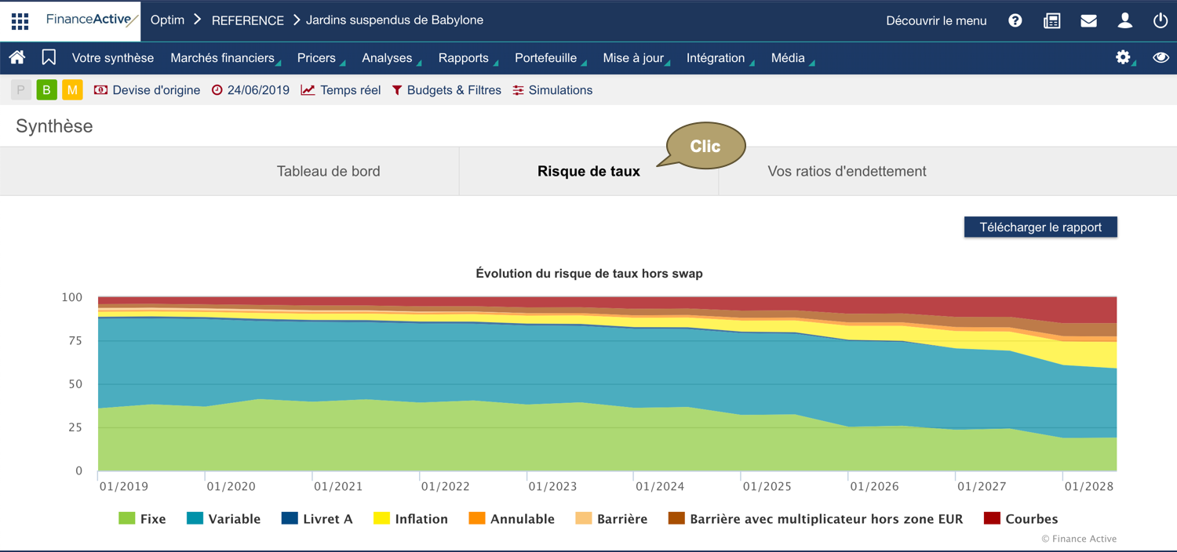Image resolution: width=1177 pixels, height=552 pixels.
Task: Toggle the green B budget indicator
Action: point(46,89)
